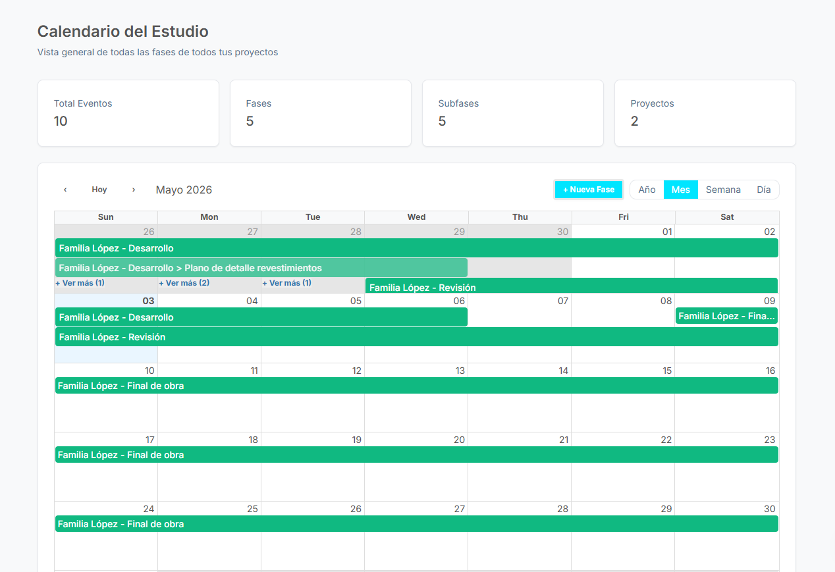Image resolution: width=835 pixels, height=572 pixels.
Task: Click the Wed column header
Action: [x=416, y=217]
